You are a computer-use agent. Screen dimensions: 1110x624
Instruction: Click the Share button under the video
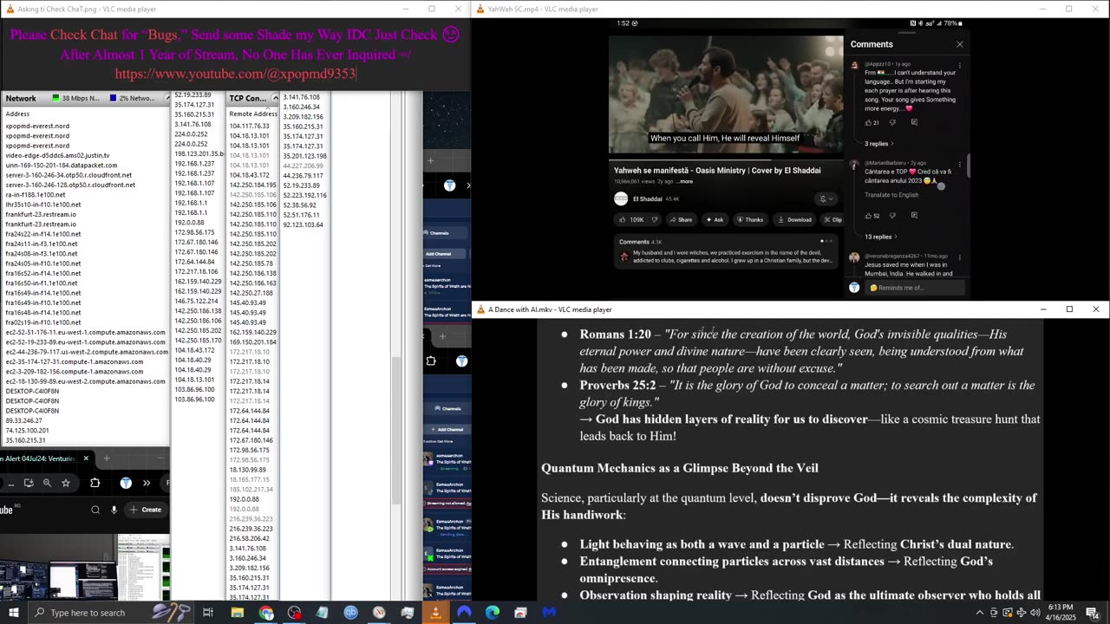point(680,219)
